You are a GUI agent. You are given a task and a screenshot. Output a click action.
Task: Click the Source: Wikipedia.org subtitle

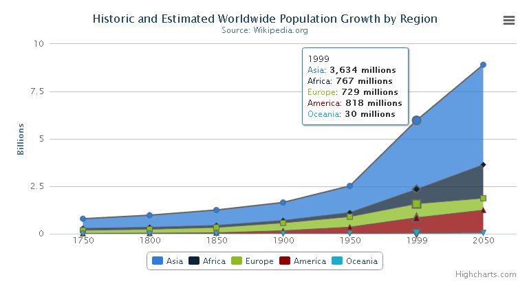click(x=265, y=30)
